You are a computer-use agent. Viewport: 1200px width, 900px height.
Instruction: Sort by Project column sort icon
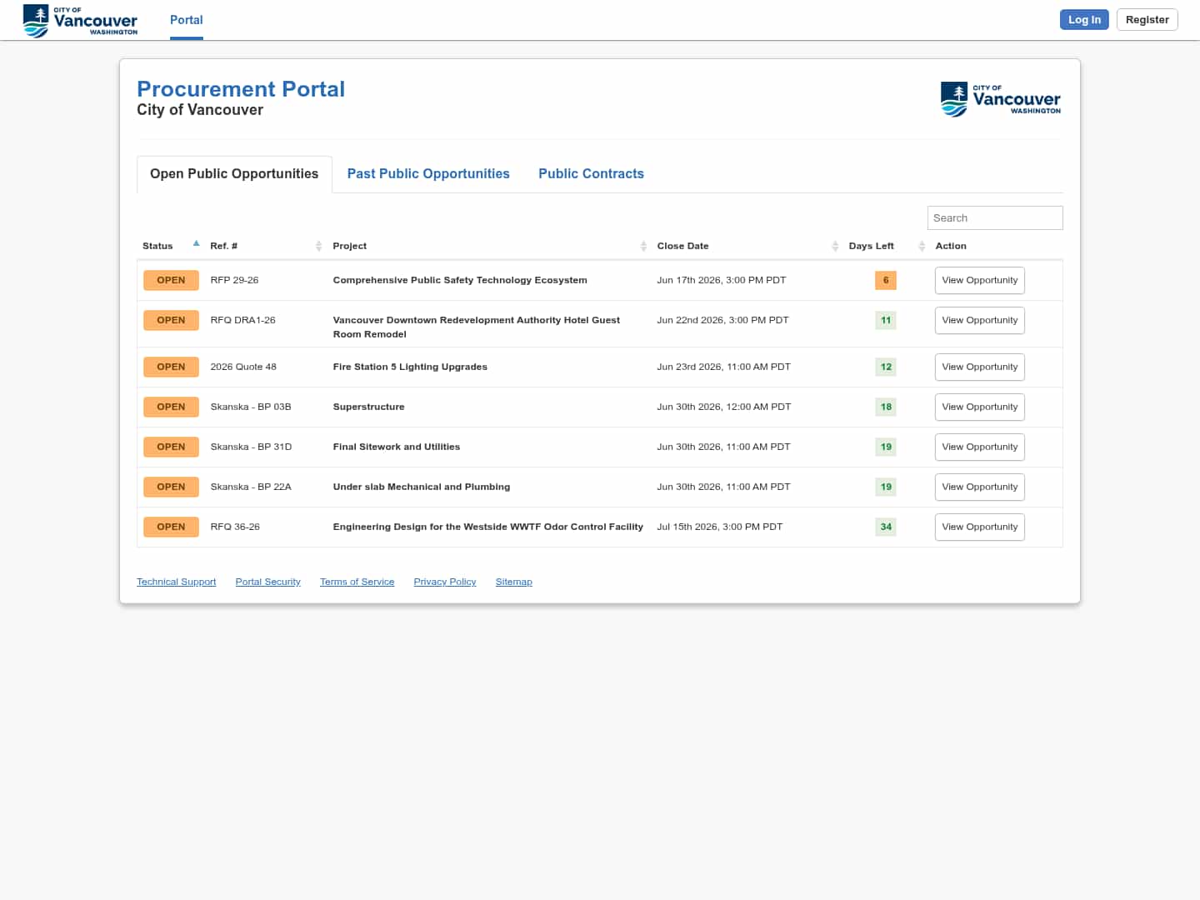click(x=643, y=246)
